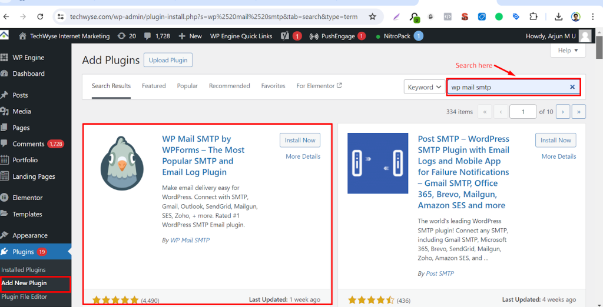This screenshot has height=307, width=603.
Task: Open comments bubble icon in admin bar
Action: click(157, 36)
